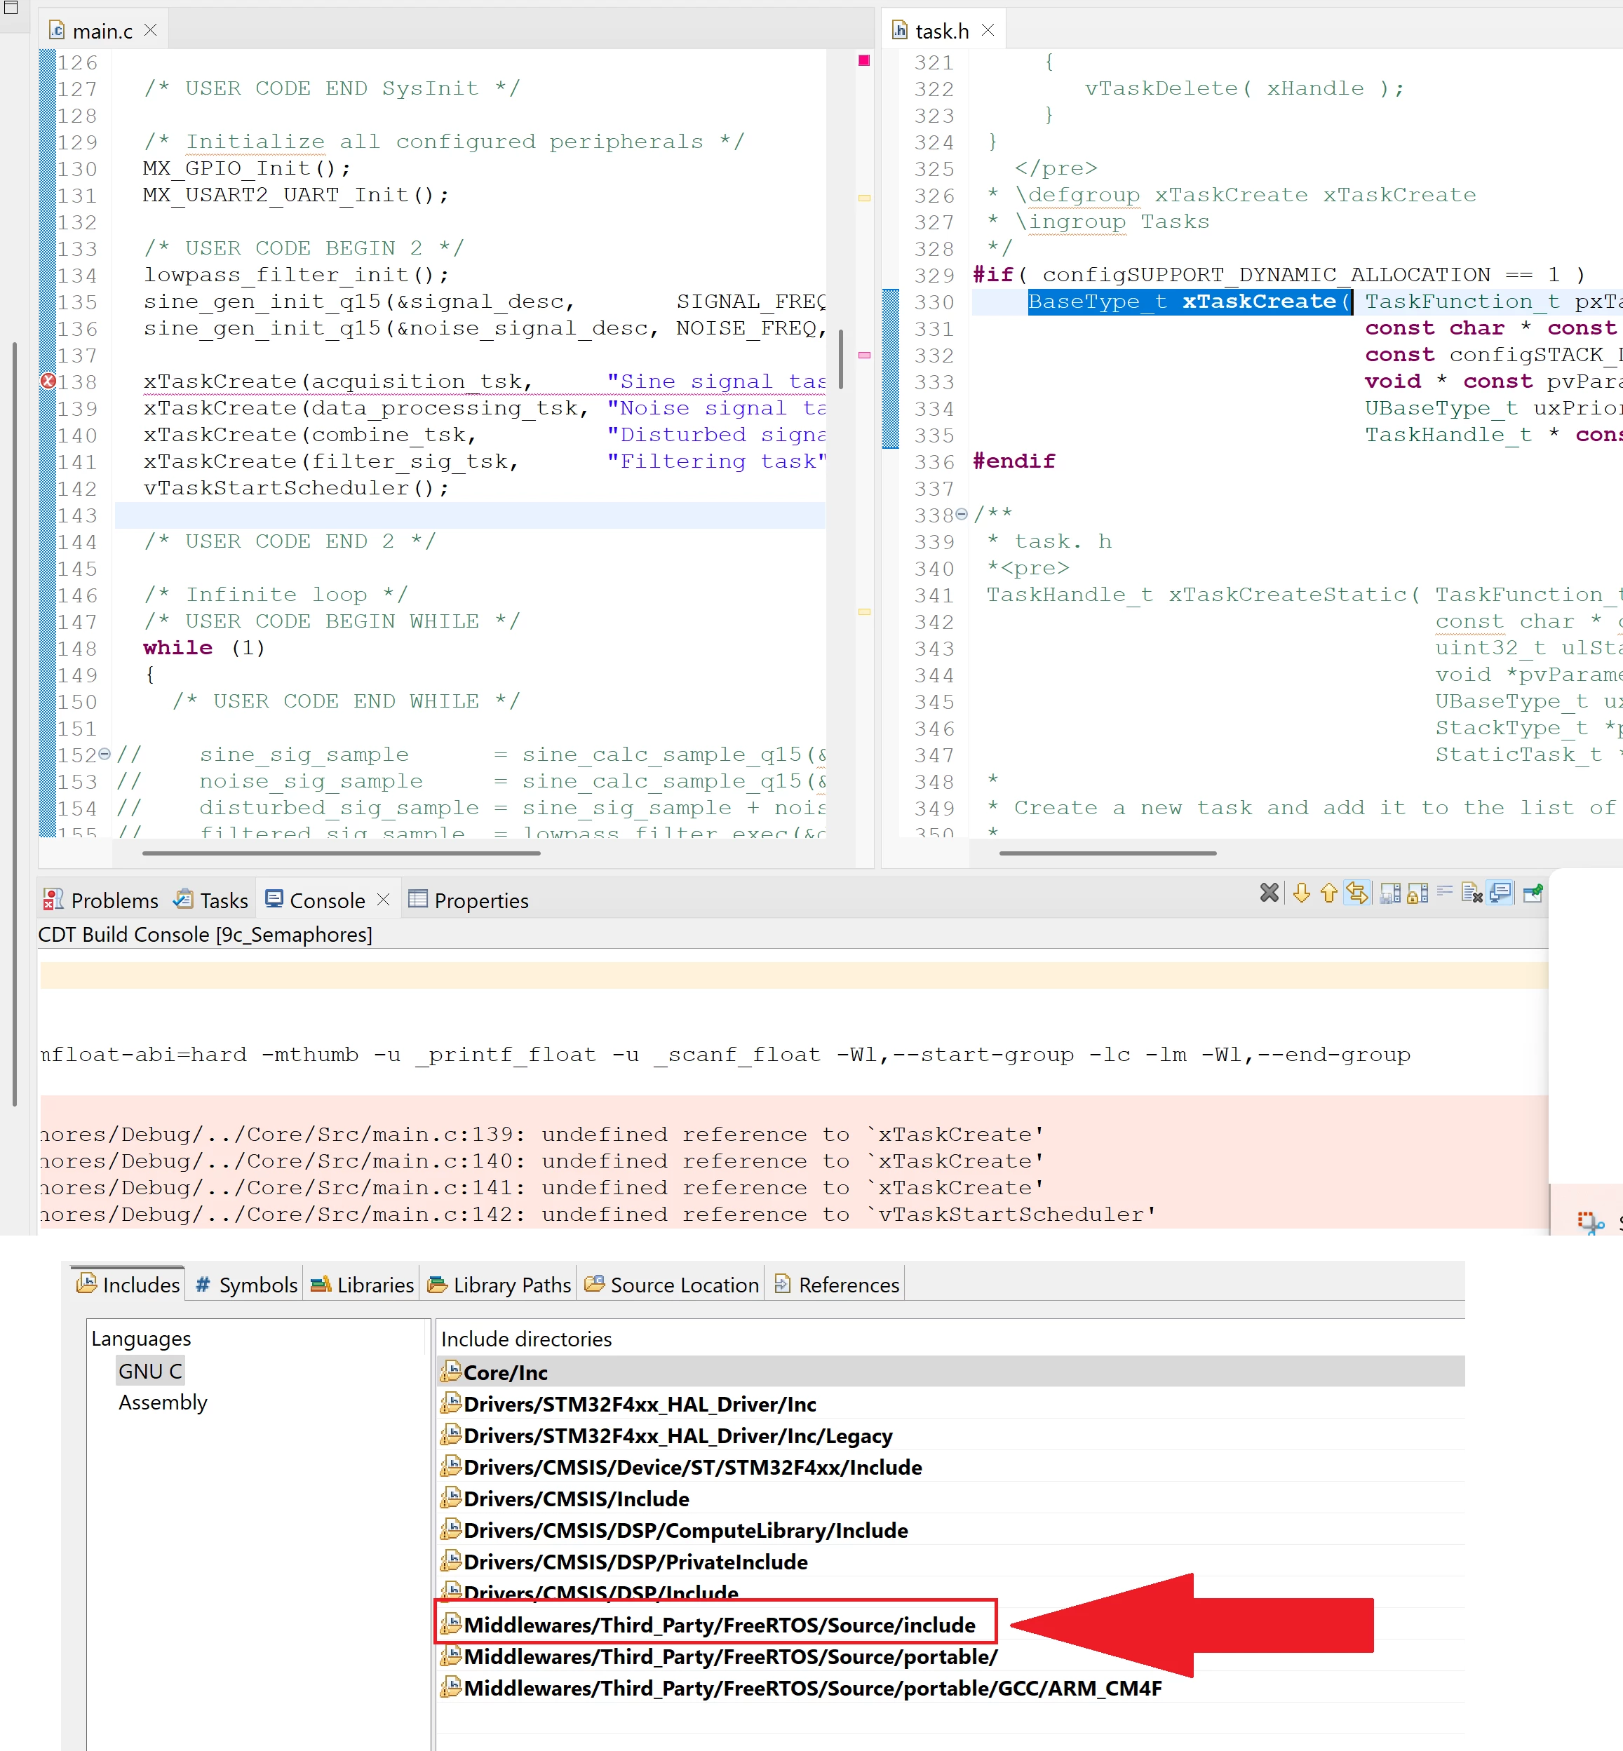Click main.c editor vertical scrollbar thumb

(840, 358)
